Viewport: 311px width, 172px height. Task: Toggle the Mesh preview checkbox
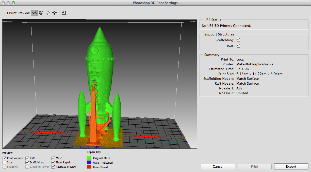point(53,158)
